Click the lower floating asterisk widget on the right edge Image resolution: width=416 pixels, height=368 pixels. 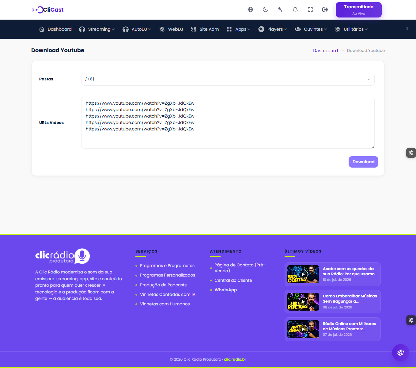(x=411, y=320)
